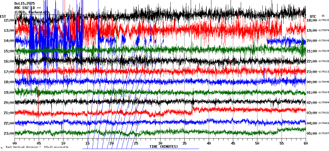Click DC offset value -1175984
The width and height of the screenshot is (329, 151).
[x=323, y=102]
